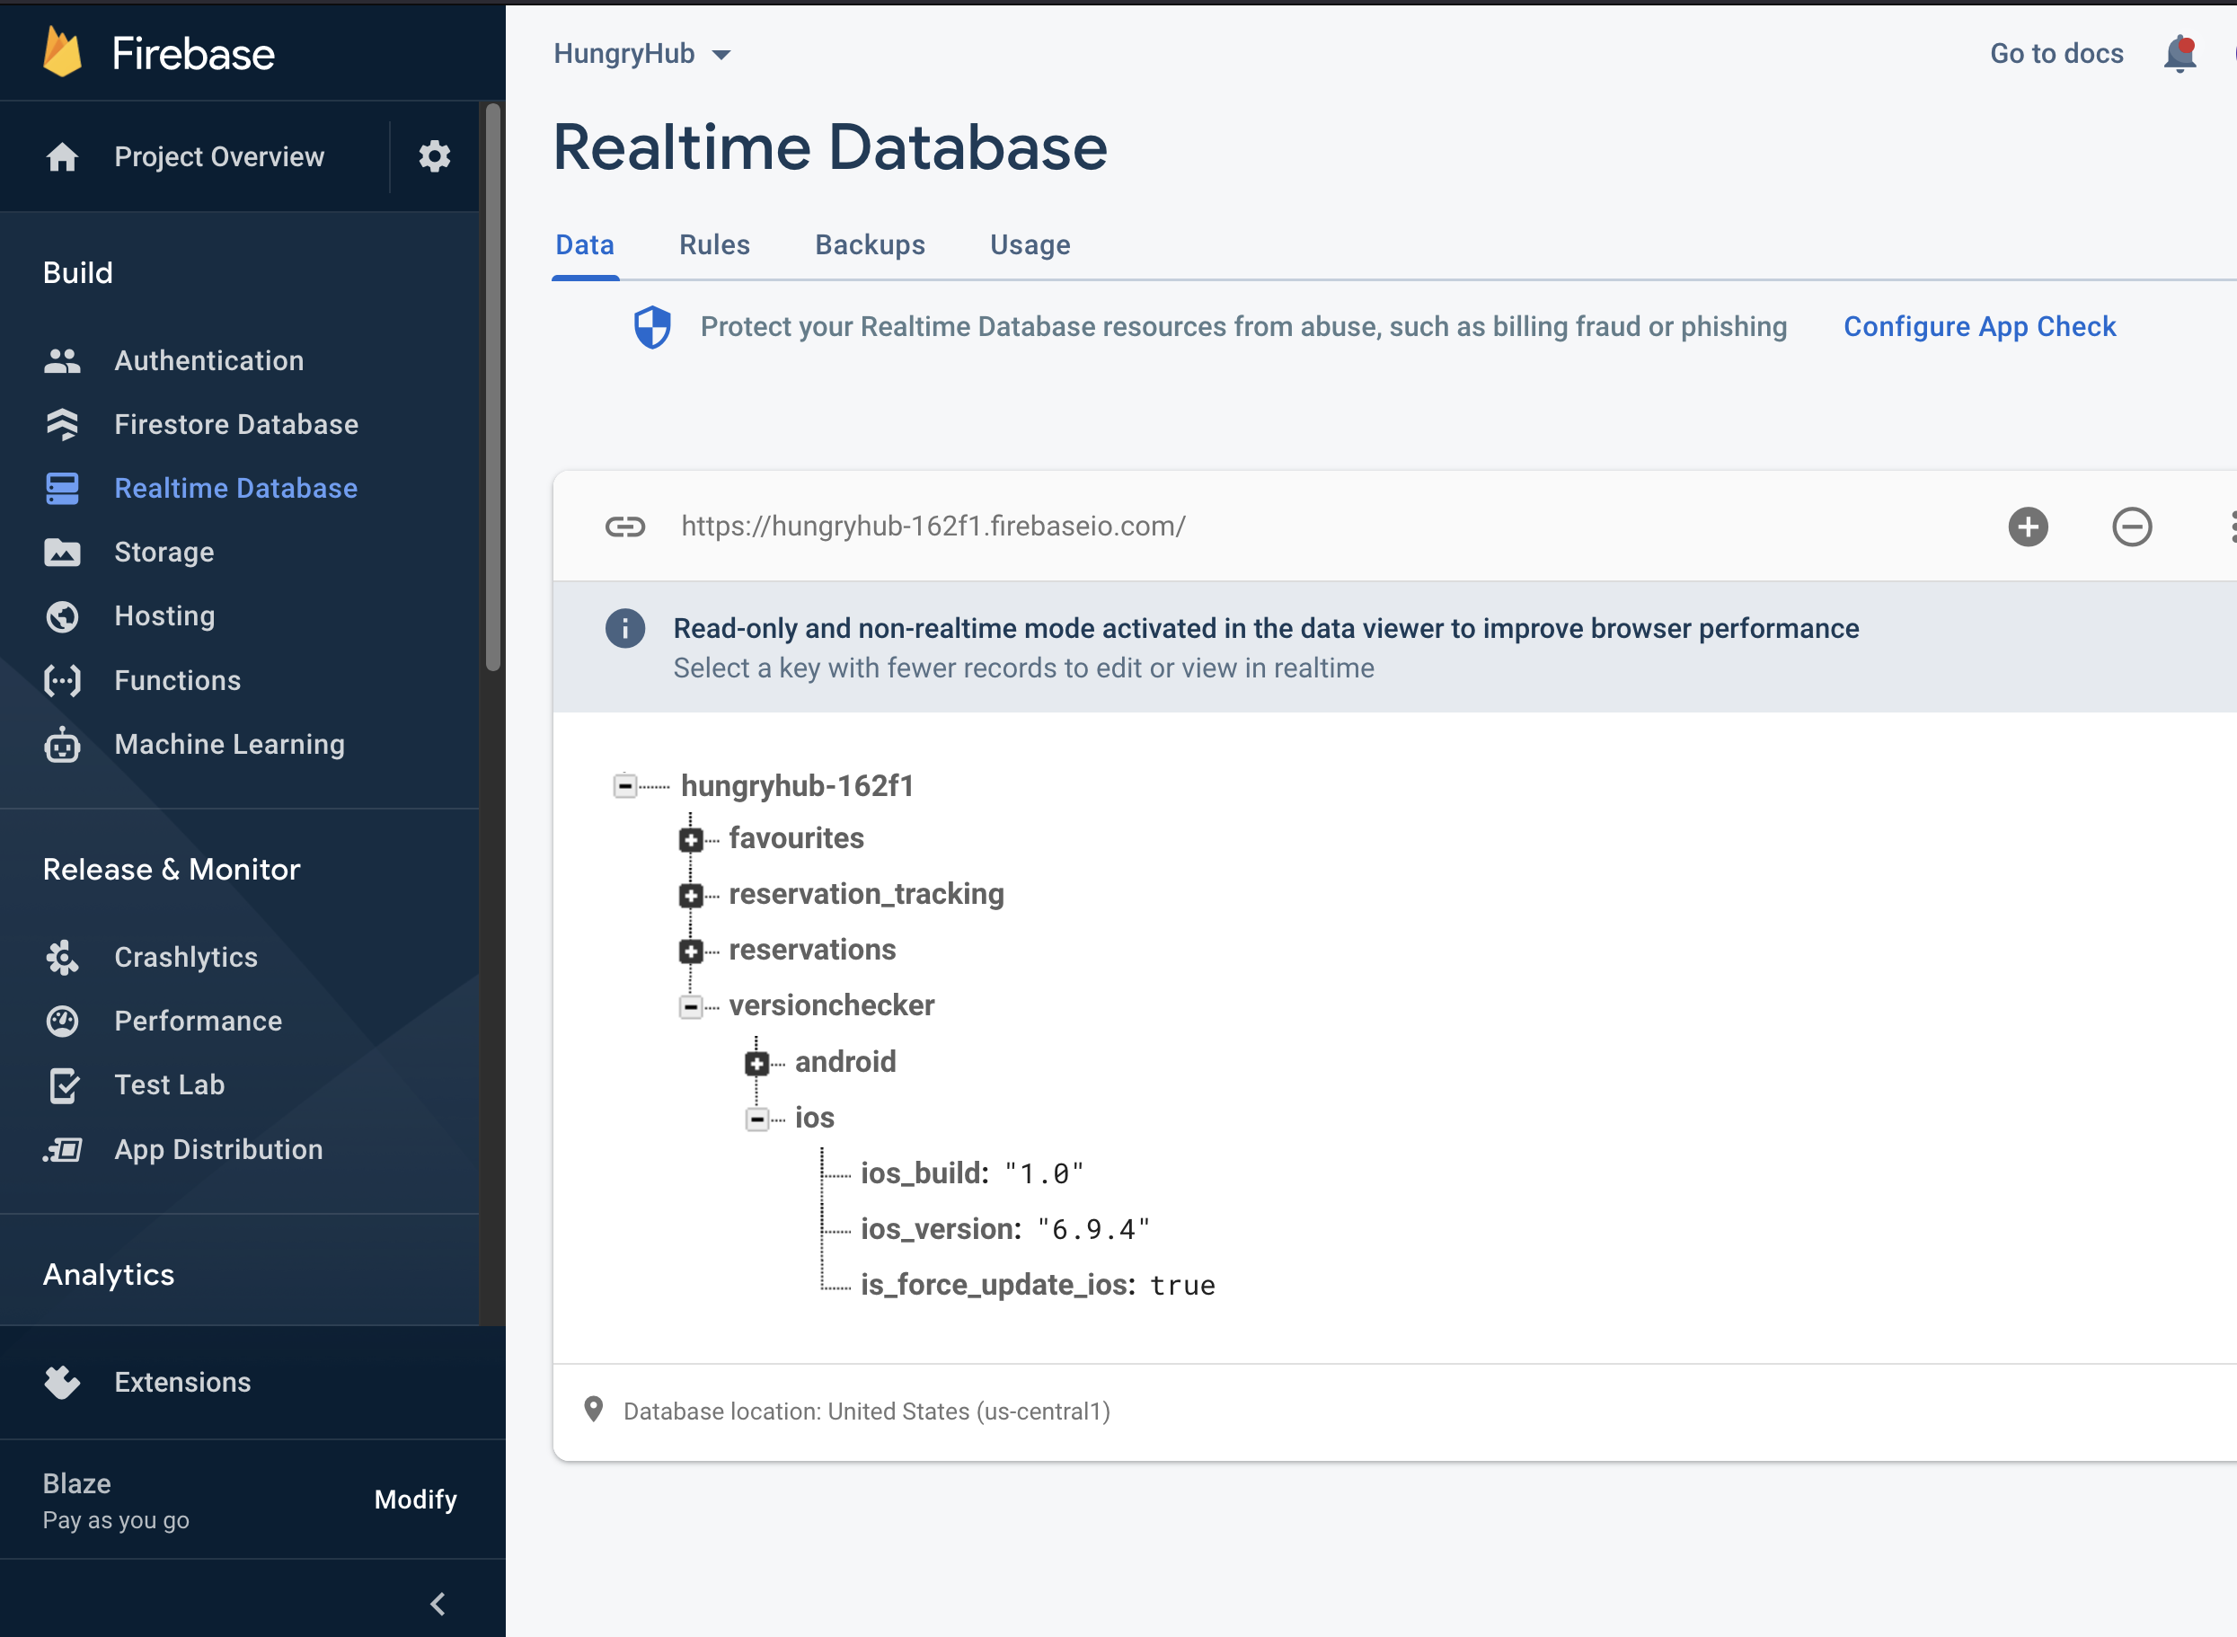Collapse the root hungryhub-162f1 node
The height and width of the screenshot is (1637, 2237).
click(625, 786)
